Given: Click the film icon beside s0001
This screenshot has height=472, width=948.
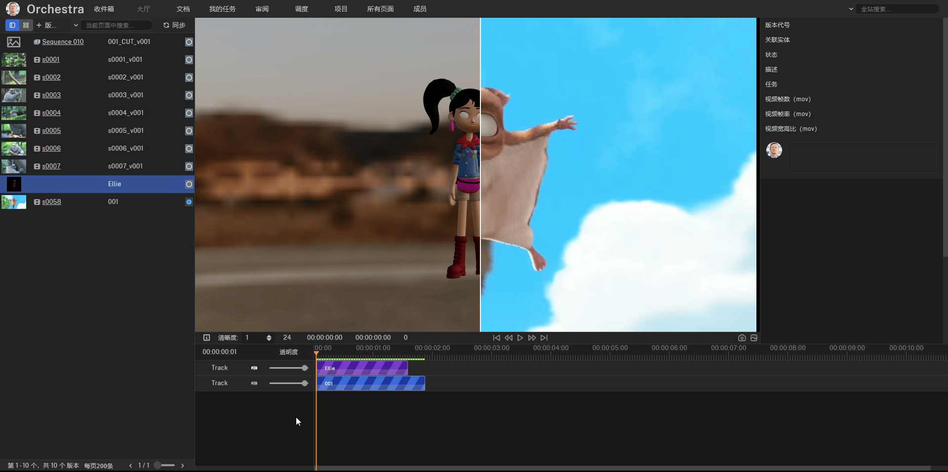Looking at the screenshot, I should (x=37, y=60).
